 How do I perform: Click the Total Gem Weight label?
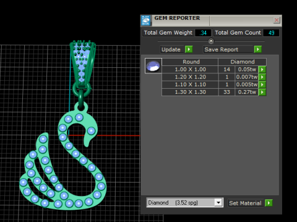click(168, 33)
